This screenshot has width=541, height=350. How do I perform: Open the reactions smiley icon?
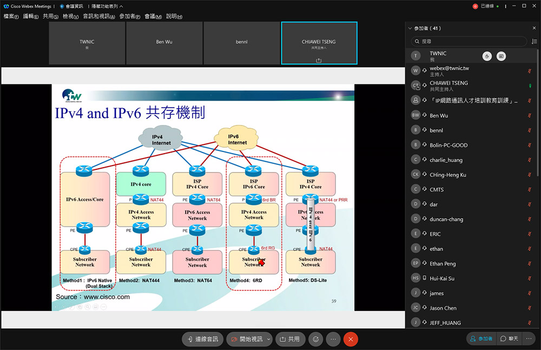click(315, 339)
